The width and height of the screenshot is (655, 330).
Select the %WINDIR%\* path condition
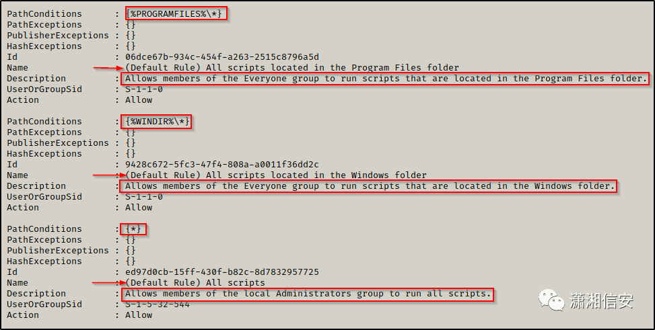(x=157, y=122)
